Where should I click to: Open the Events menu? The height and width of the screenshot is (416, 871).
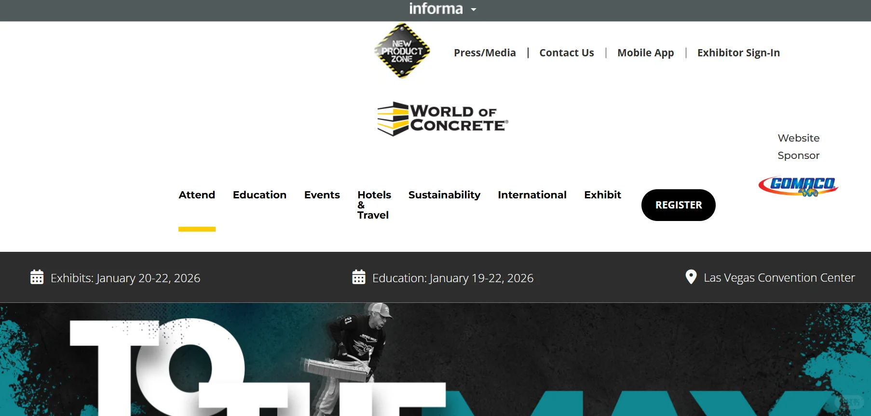coord(322,195)
